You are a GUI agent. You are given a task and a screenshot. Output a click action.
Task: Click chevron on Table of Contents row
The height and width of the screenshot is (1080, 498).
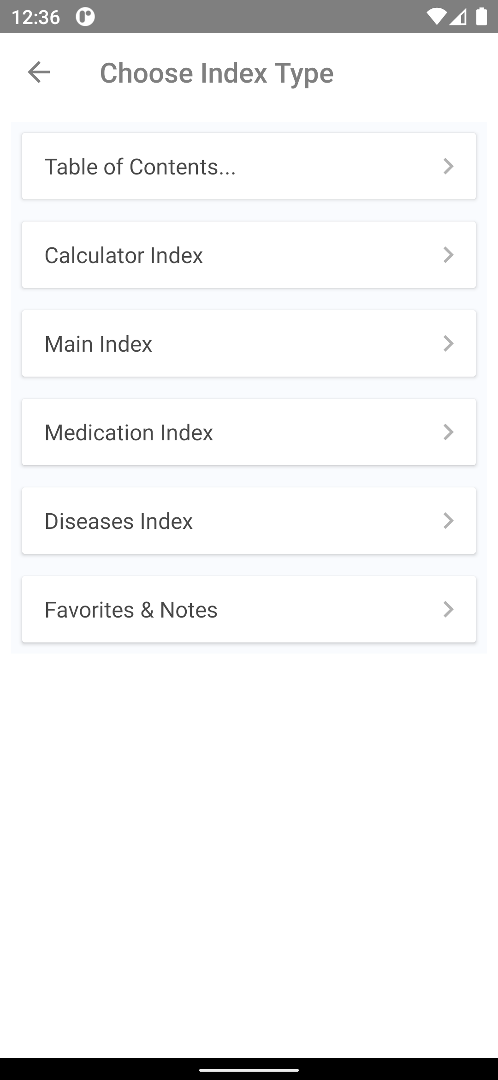point(448,166)
